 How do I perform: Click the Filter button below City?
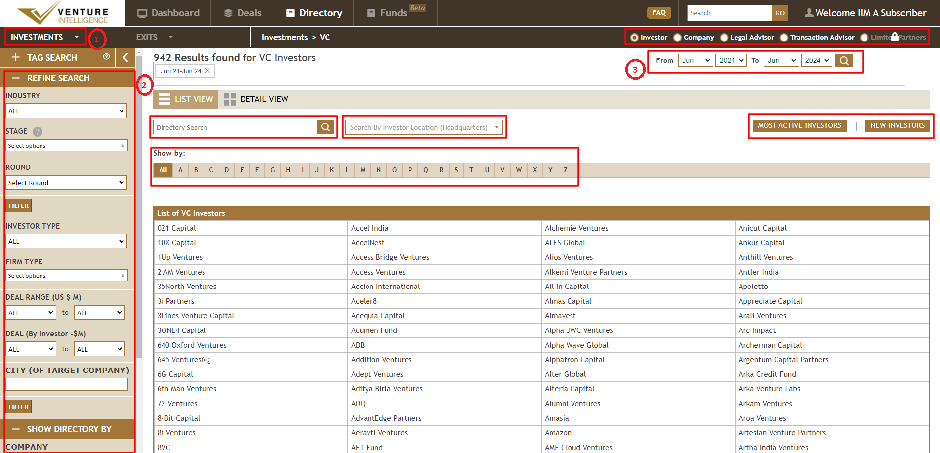[x=19, y=407]
